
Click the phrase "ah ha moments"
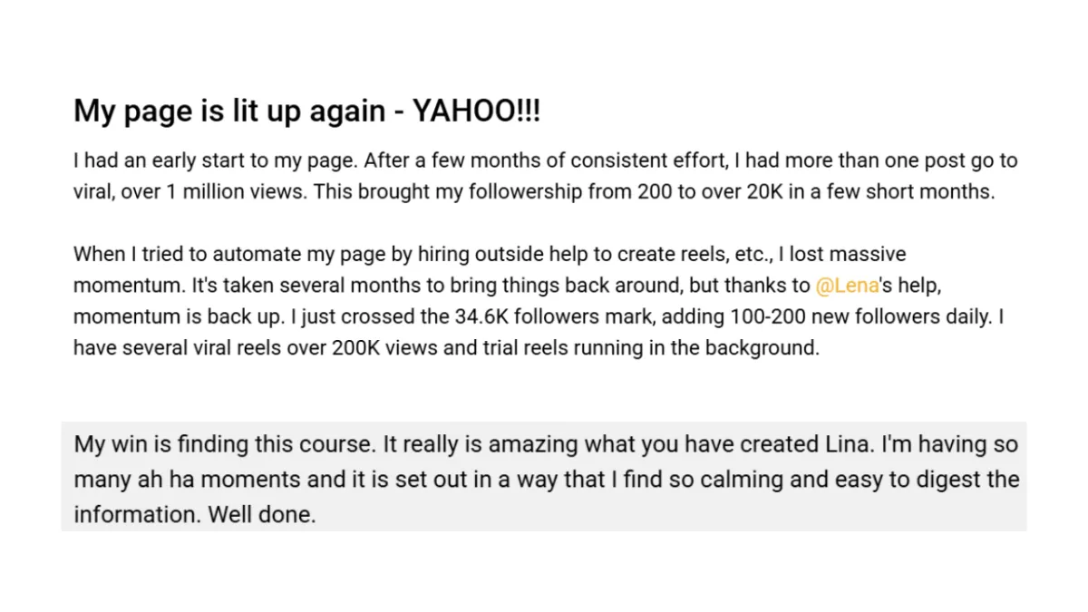(204, 481)
